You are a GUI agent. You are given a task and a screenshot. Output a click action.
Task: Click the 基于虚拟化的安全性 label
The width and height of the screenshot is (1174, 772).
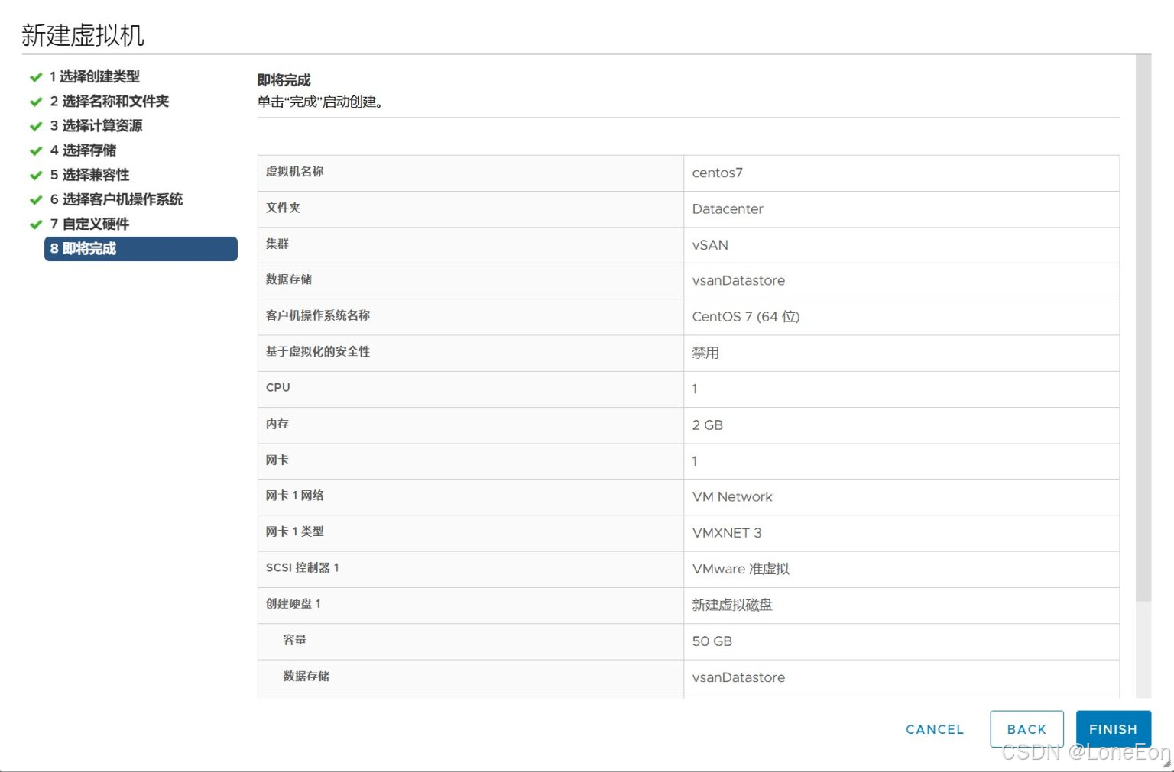tap(317, 351)
